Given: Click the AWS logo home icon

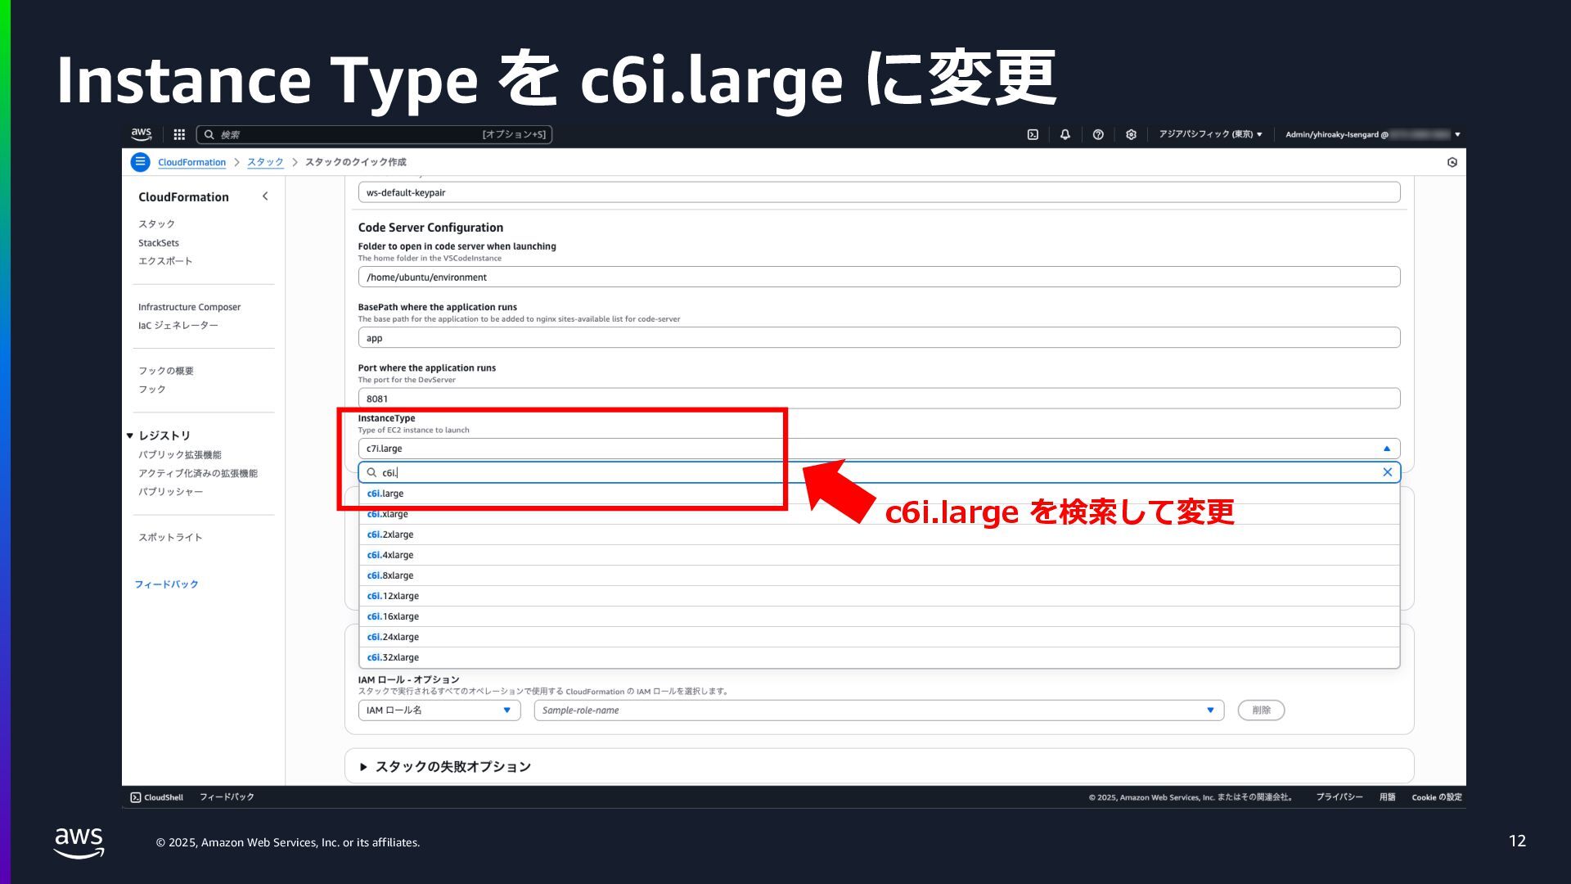Looking at the screenshot, I should coord(141,134).
